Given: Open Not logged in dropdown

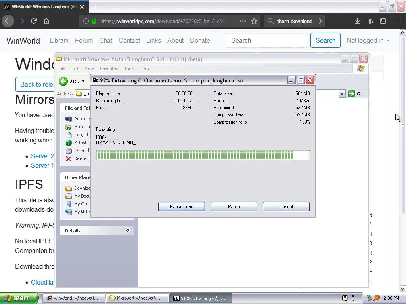Looking at the screenshot, I should pyautogui.click(x=368, y=41).
